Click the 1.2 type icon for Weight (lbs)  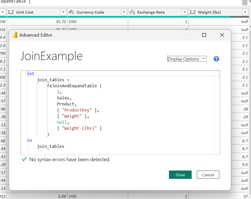[x=192, y=12]
